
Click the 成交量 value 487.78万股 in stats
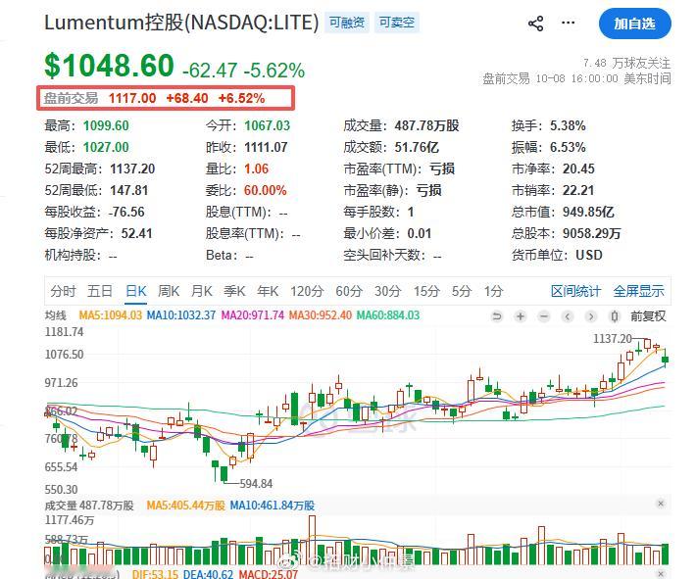426,125
